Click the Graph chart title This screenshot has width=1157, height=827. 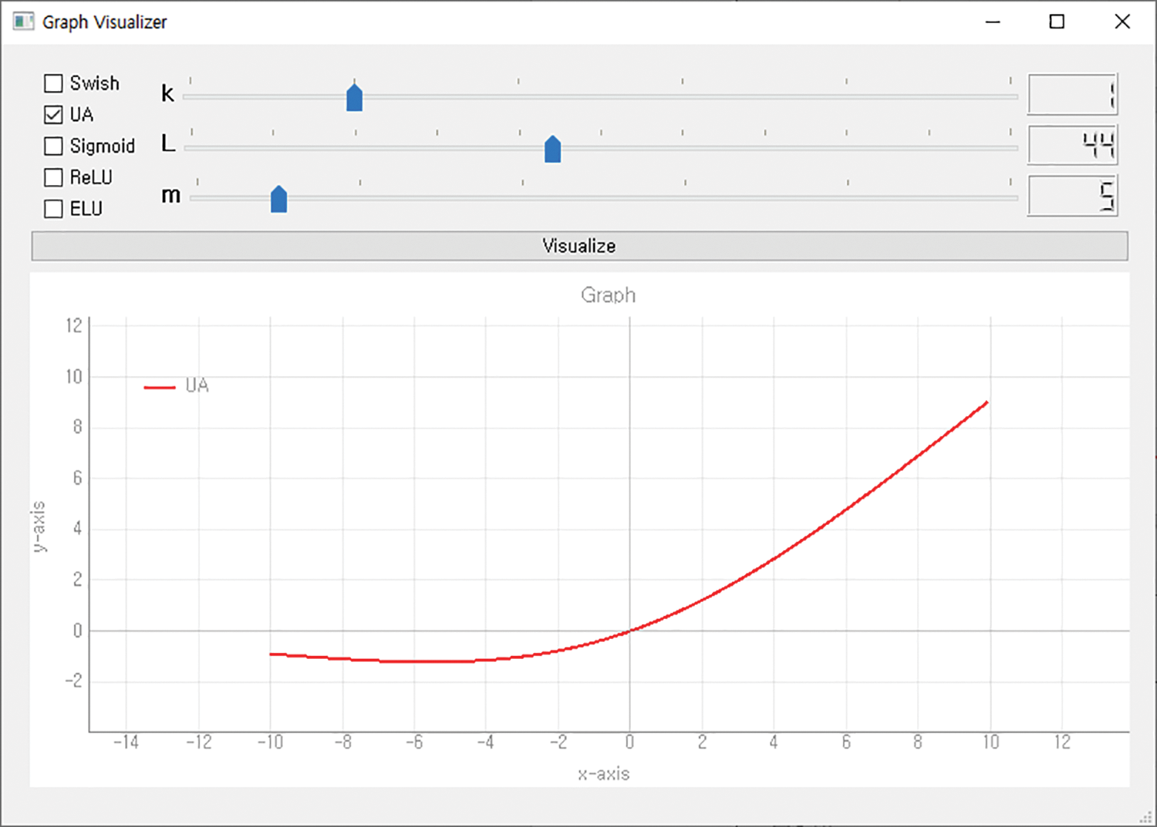pos(608,295)
